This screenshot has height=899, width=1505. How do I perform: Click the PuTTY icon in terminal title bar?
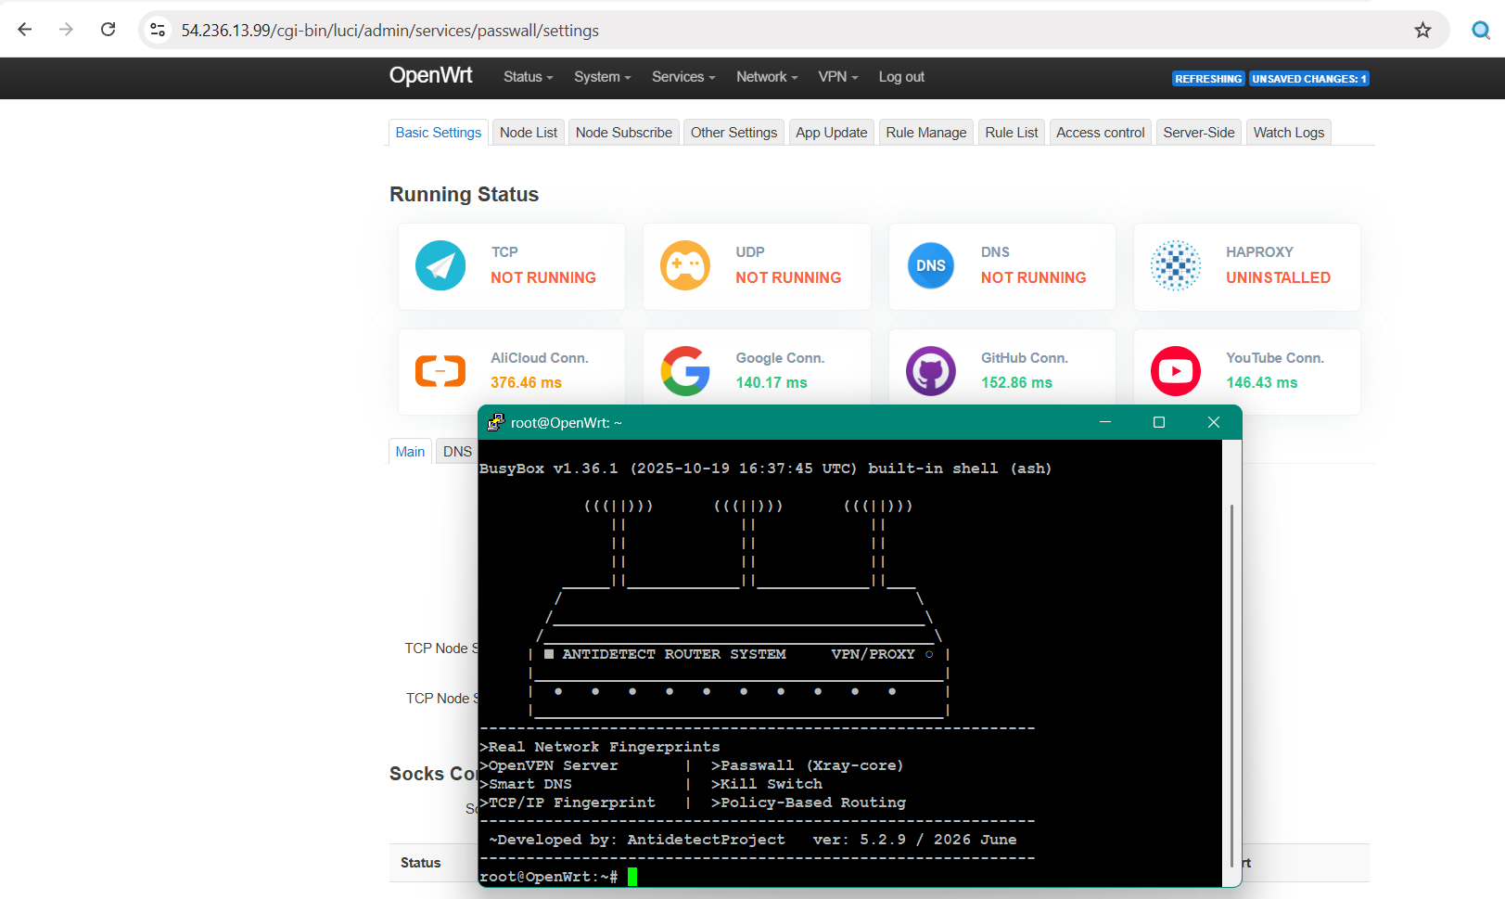pyautogui.click(x=496, y=422)
